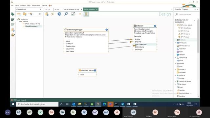Open the Service menu

[45, 6]
